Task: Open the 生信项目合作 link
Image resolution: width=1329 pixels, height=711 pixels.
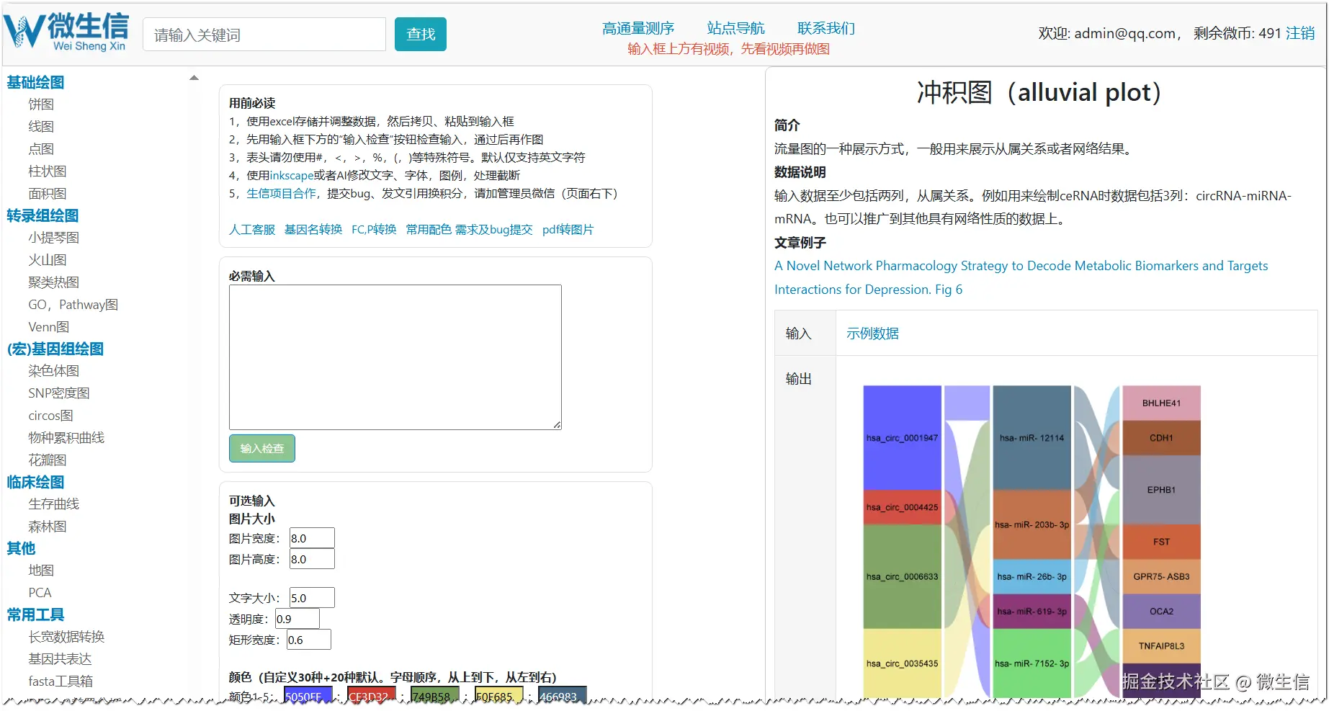Action: tap(281, 194)
